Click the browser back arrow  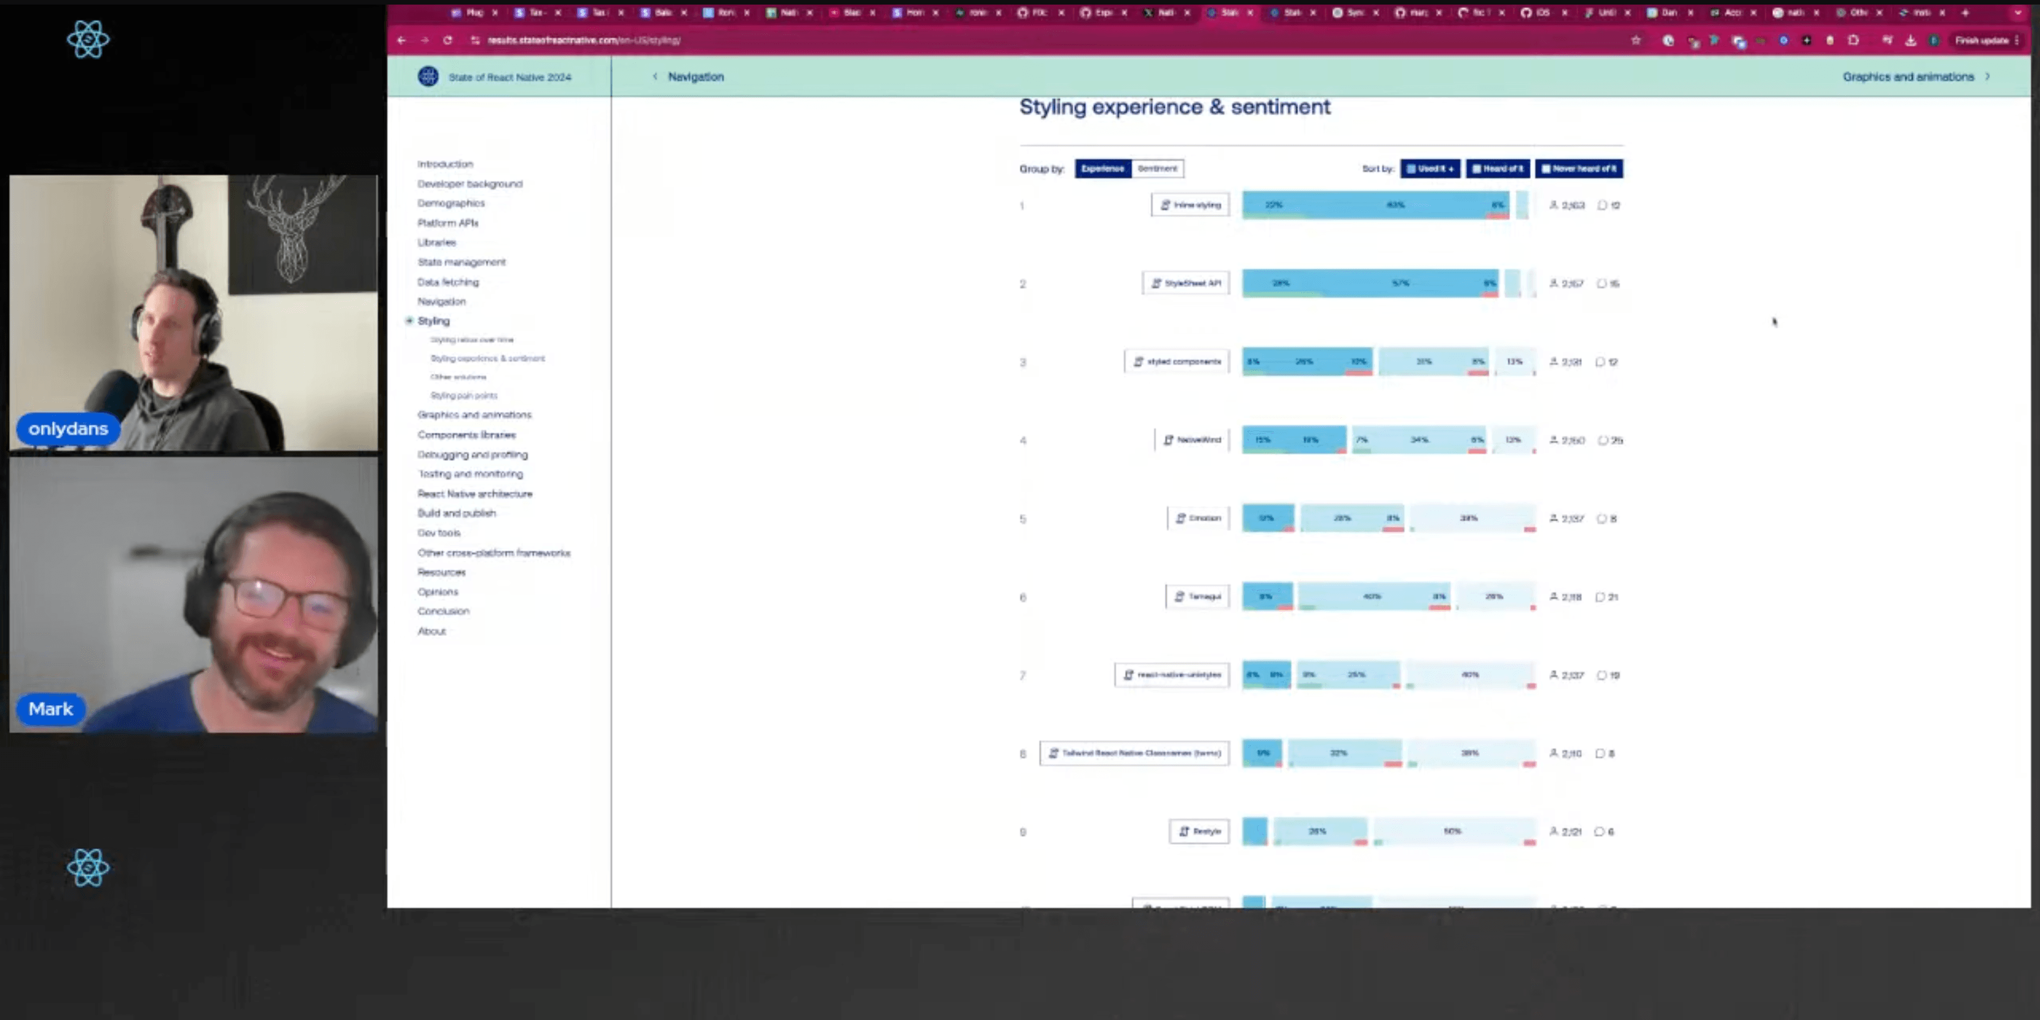click(401, 41)
